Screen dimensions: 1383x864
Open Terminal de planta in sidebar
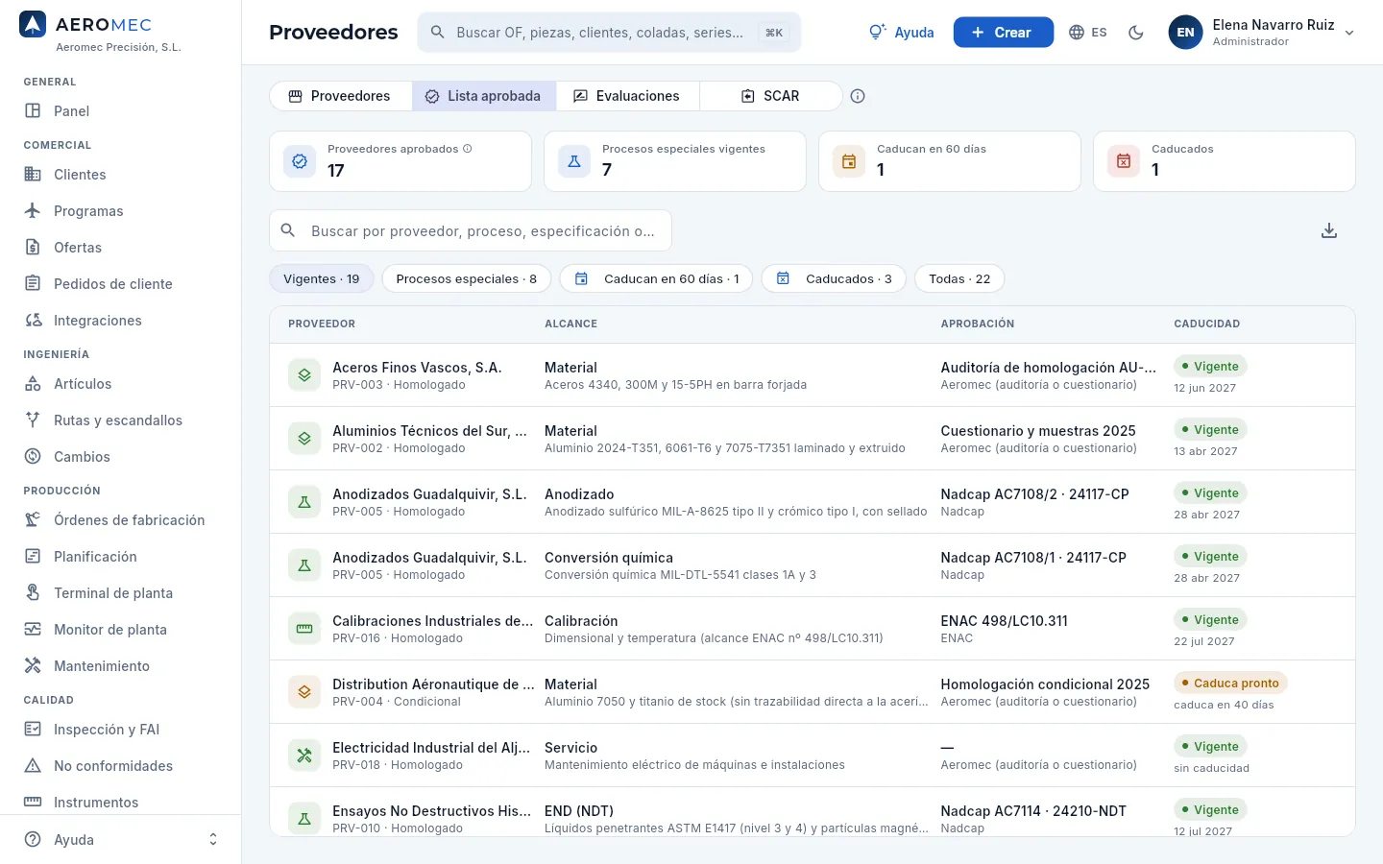(120, 593)
